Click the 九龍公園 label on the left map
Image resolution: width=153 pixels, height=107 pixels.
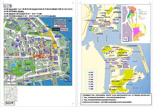point(27,64)
